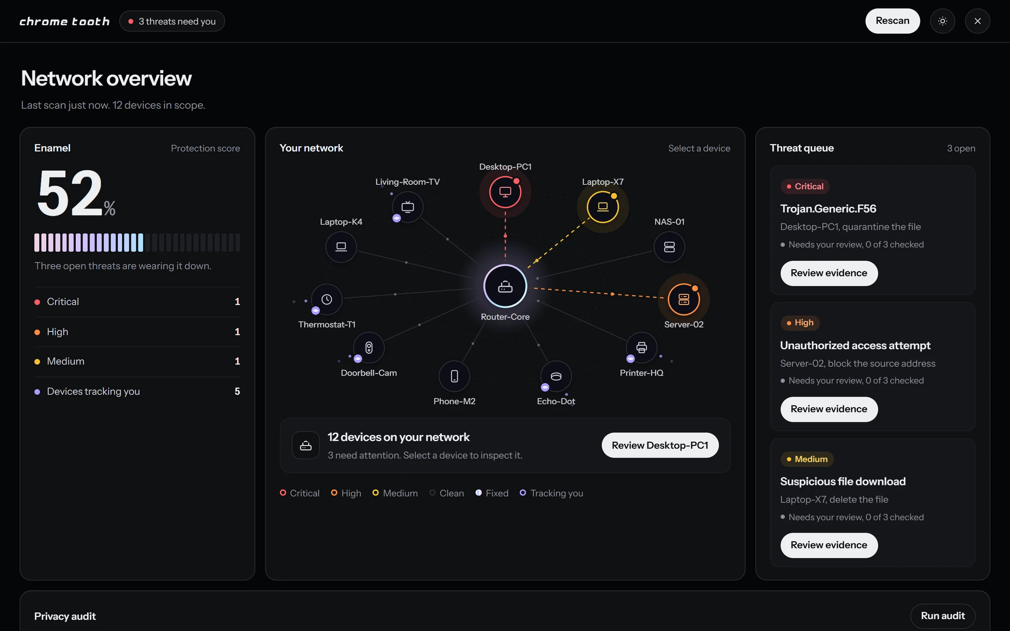Open the '3 threats need you' pill
This screenshot has height=631, width=1010.
172,21
